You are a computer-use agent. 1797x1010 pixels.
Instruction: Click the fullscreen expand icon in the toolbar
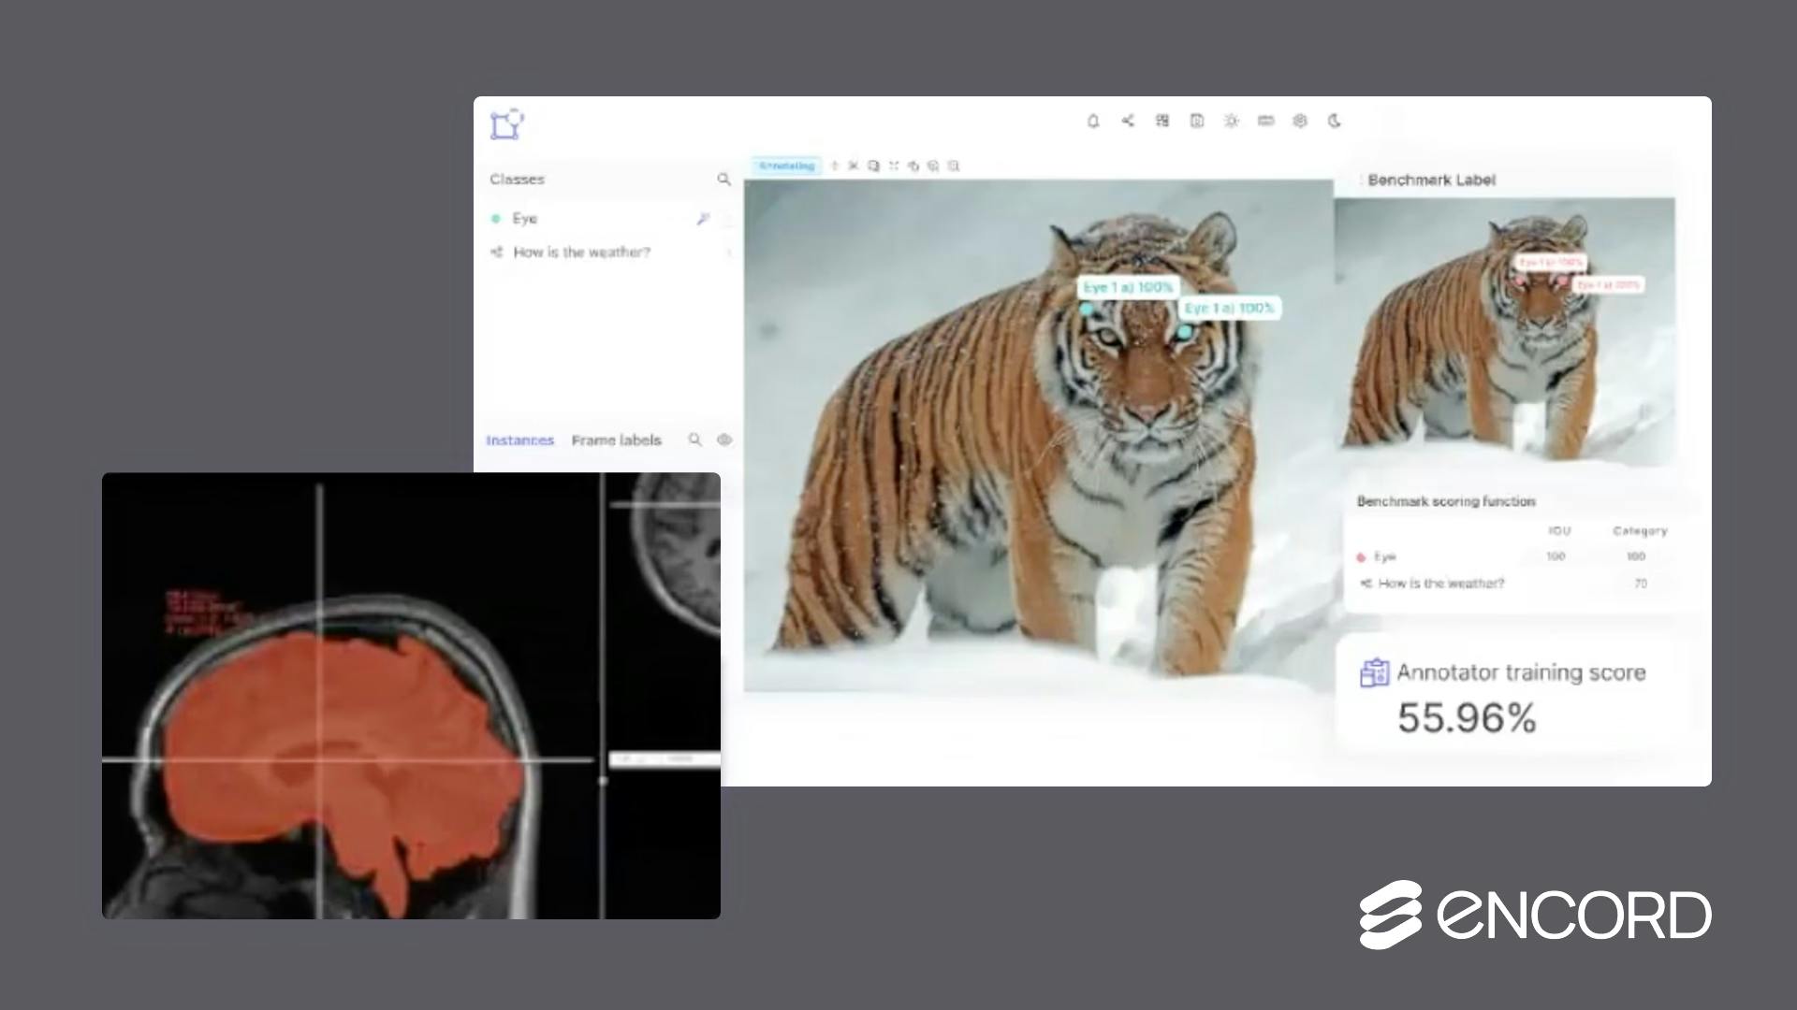(x=894, y=166)
